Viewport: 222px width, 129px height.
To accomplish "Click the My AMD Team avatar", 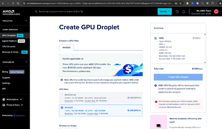I will 216,12.
